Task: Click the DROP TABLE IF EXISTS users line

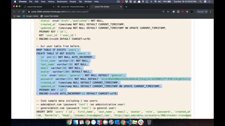Action: pos(58,50)
